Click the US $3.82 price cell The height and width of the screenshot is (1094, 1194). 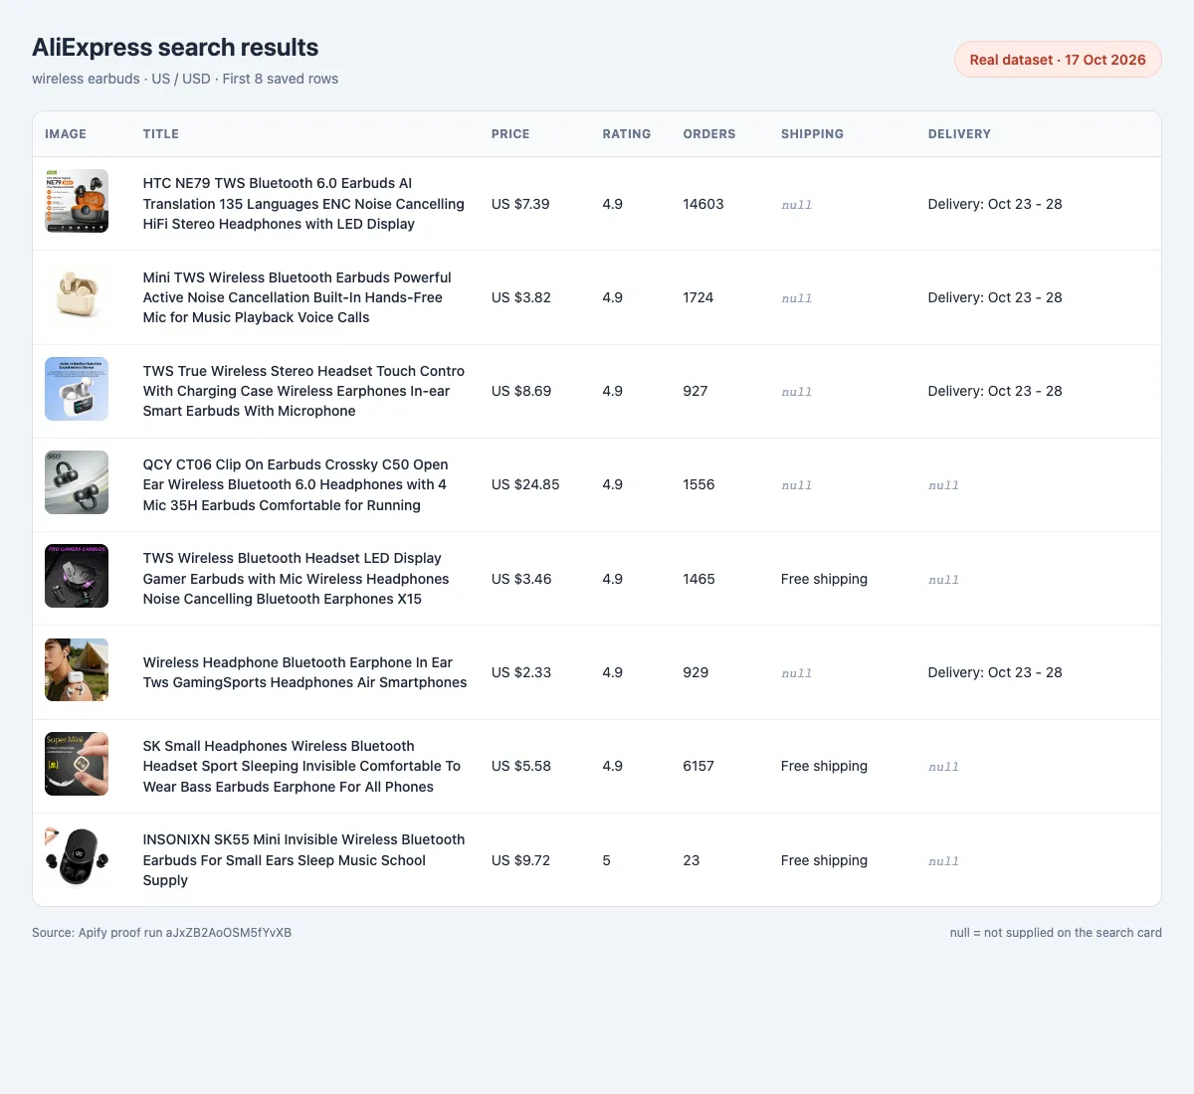[x=520, y=297]
